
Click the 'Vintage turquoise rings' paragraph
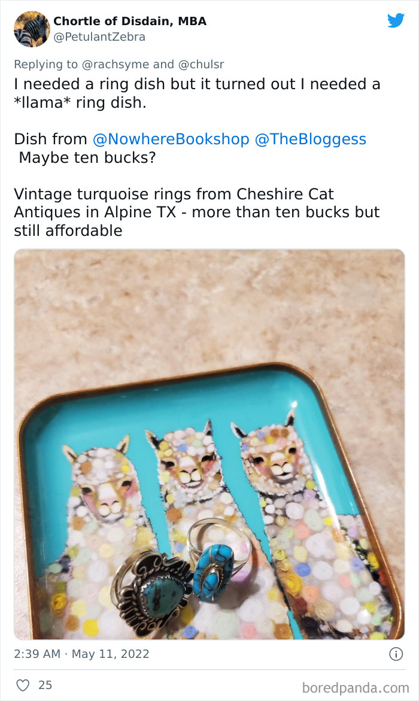tap(197, 213)
